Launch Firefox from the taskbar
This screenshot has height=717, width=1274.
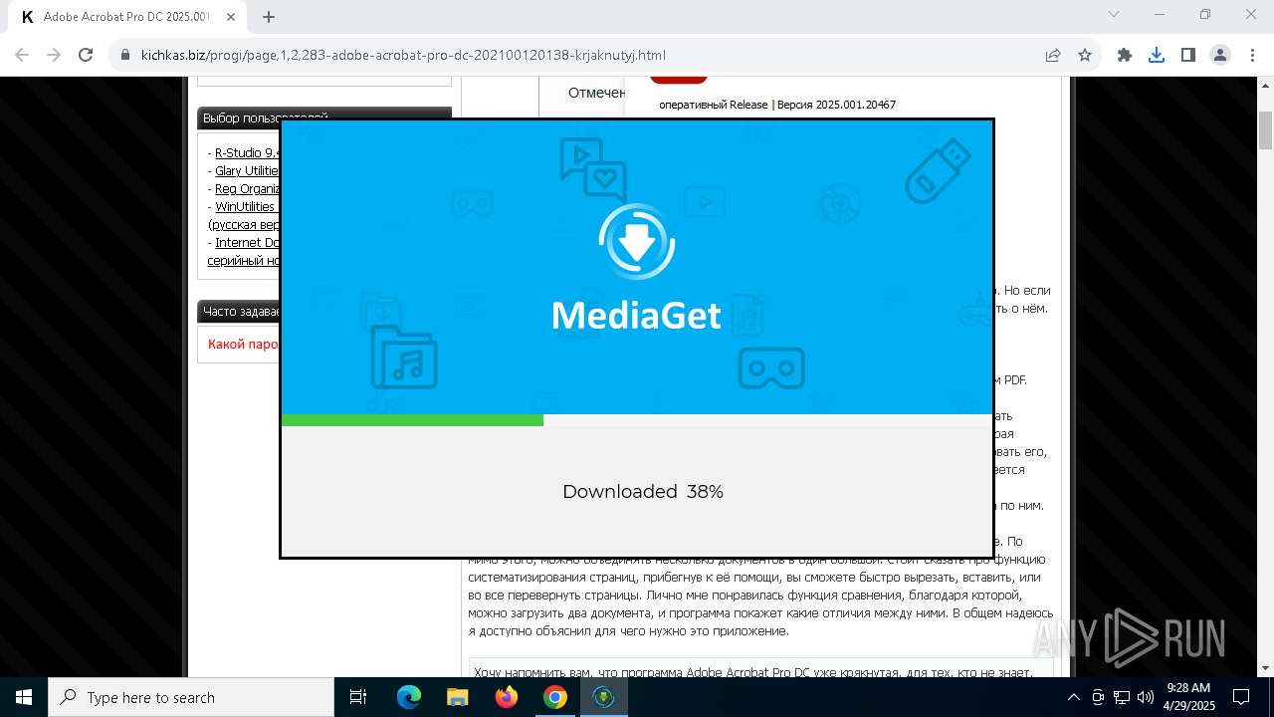507,697
